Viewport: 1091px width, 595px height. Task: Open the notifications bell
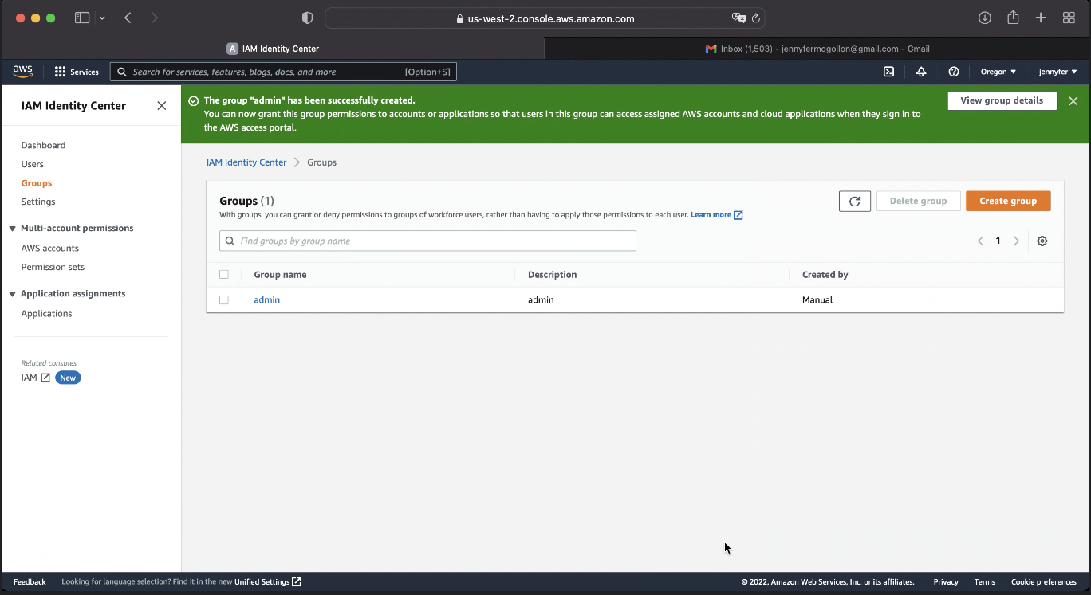pos(921,72)
